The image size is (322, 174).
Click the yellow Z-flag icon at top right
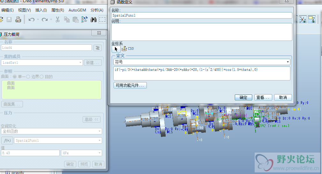(312, 19)
